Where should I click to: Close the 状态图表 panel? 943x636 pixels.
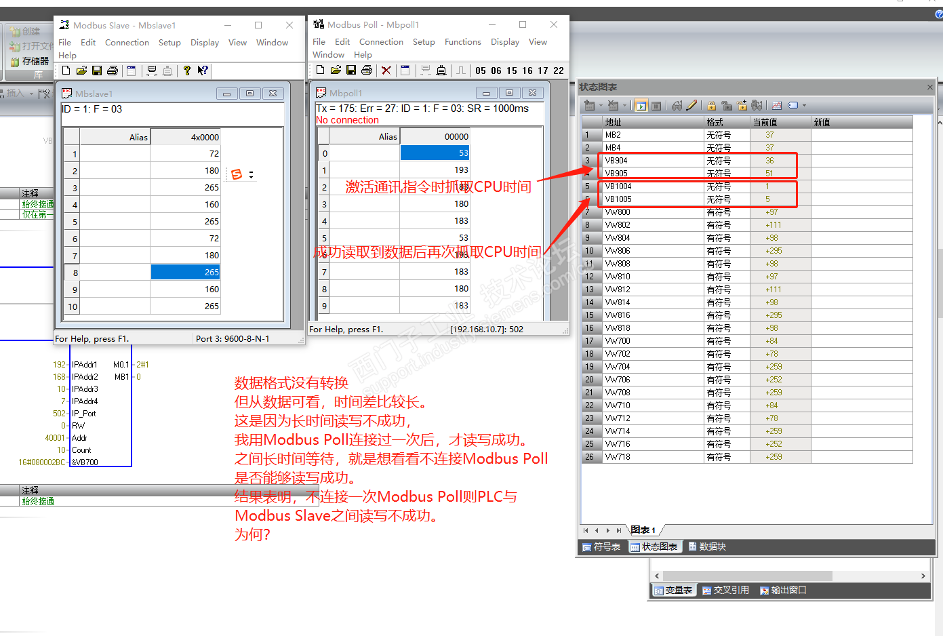[930, 87]
